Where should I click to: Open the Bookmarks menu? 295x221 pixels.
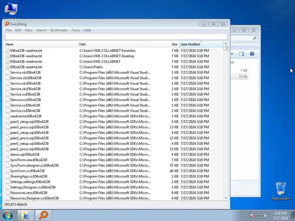click(x=59, y=30)
